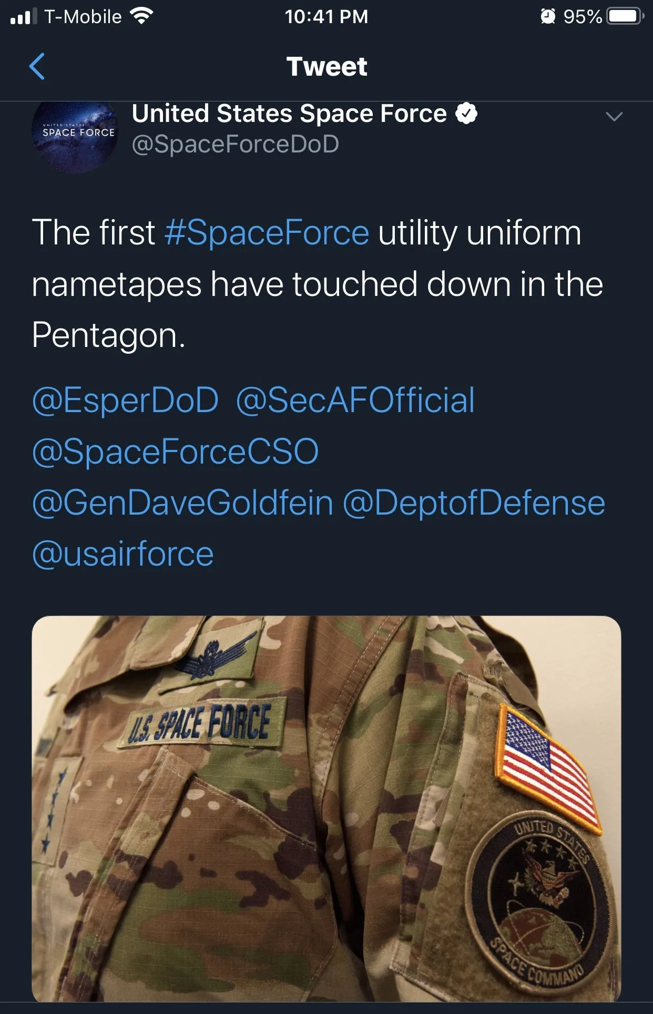Open the @usairforce mention
Image resolution: width=653 pixels, height=1014 pixels.
point(123,554)
